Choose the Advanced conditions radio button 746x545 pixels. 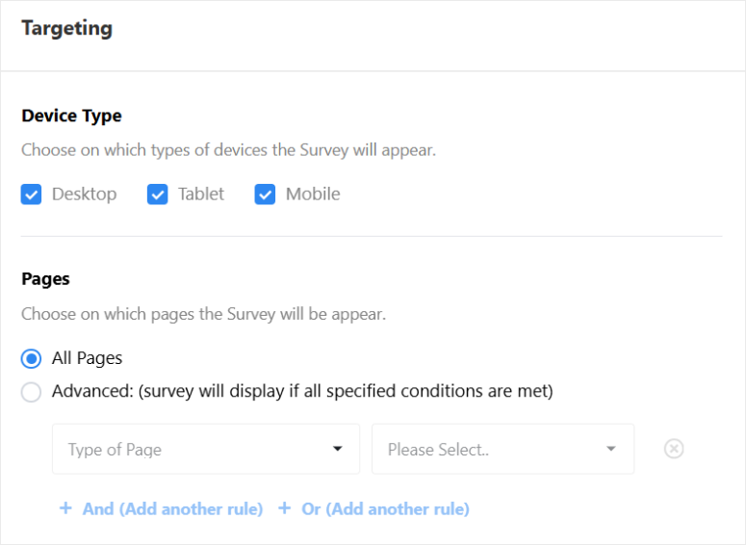[32, 392]
